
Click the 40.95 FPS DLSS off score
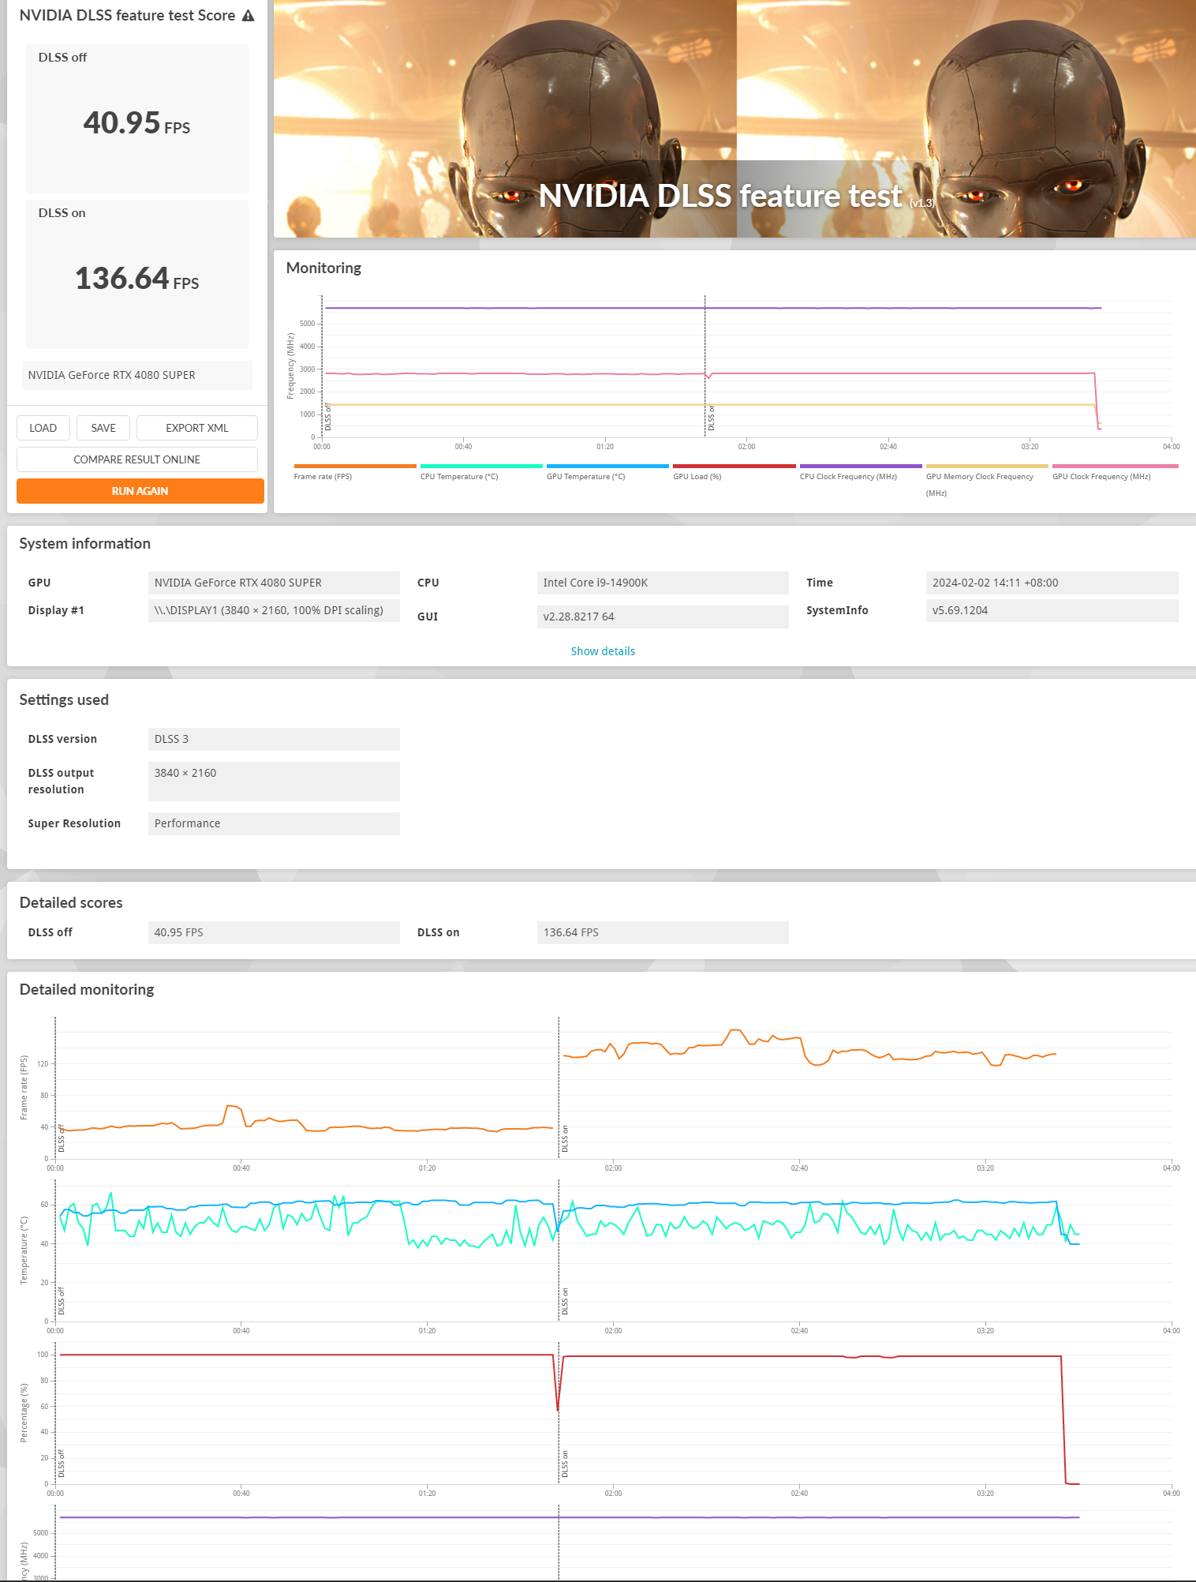tap(137, 123)
